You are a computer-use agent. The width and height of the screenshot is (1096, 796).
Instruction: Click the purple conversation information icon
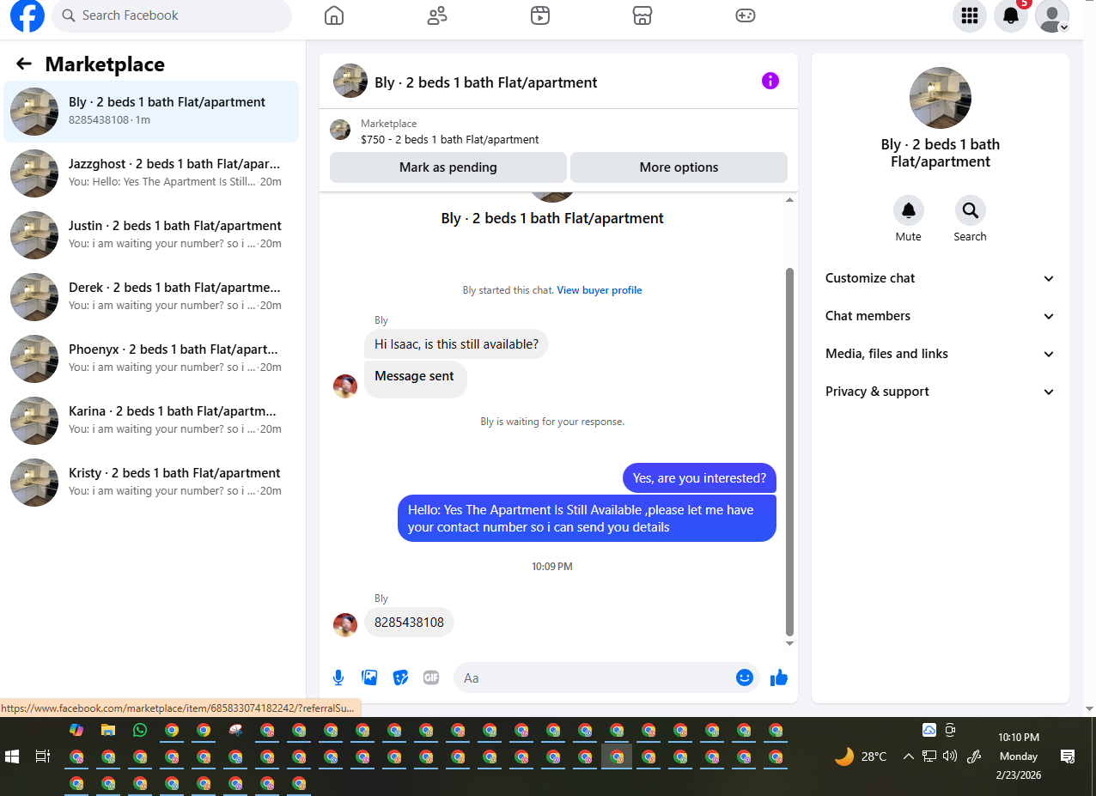tap(770, 81)
